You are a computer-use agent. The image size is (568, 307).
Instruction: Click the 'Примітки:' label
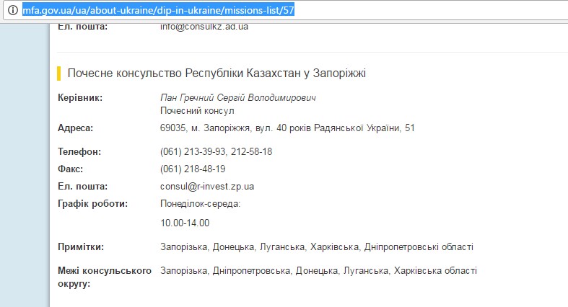click(80, 247)
